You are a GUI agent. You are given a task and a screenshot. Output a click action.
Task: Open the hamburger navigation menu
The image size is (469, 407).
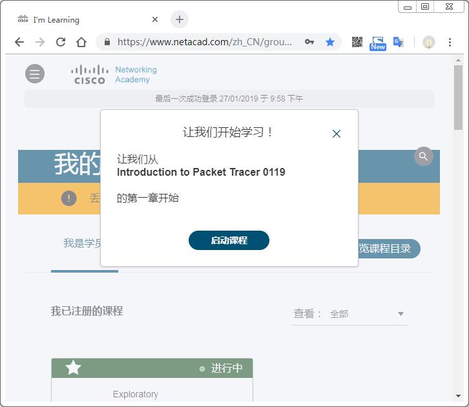(35, 74)
